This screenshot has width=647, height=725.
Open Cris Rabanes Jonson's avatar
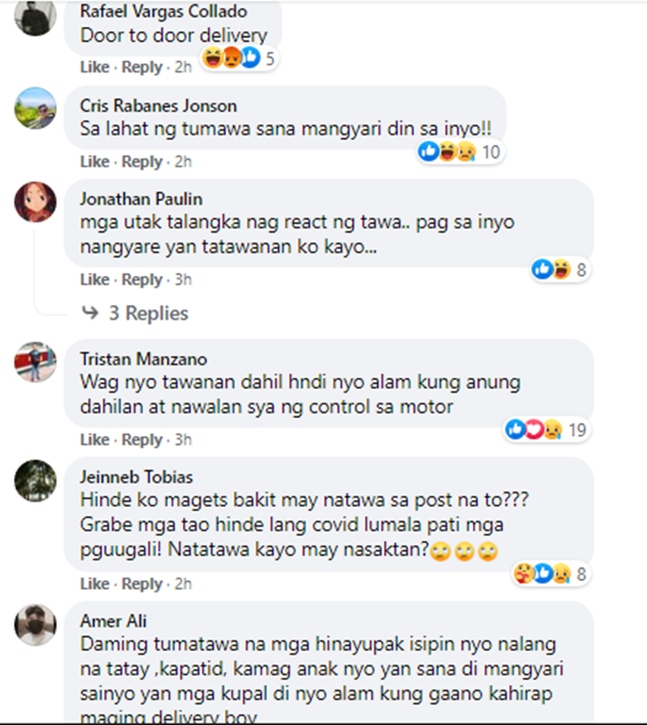click(35, 108)
